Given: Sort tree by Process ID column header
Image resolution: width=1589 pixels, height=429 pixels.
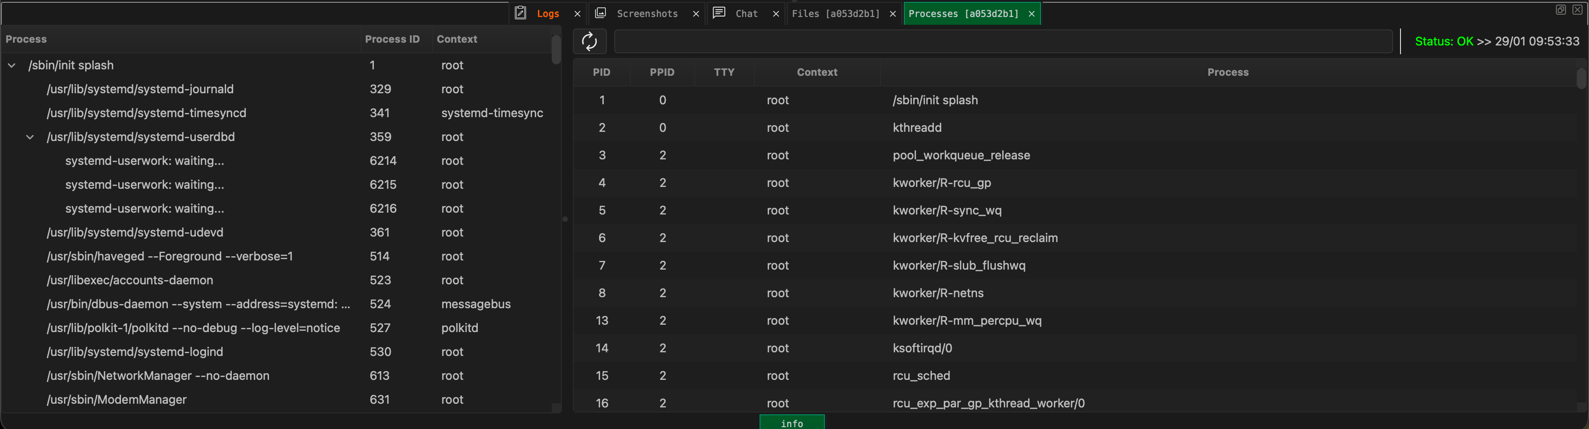Looking at the screenshot, I should [392, 39].
